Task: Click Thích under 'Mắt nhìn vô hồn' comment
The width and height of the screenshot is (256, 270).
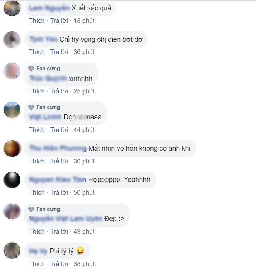Action: tap(37, 161)
